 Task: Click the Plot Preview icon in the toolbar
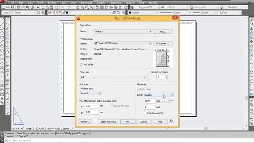[23, 7]
